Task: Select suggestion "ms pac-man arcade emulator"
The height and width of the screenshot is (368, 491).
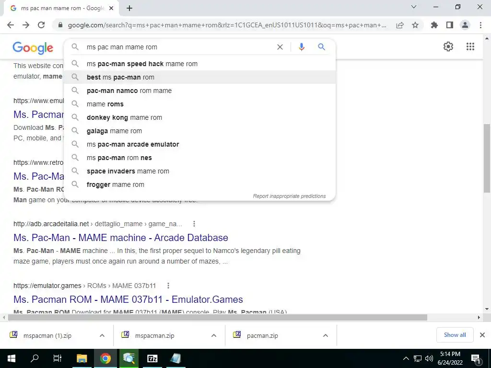Action: click(x=199, y=145)
